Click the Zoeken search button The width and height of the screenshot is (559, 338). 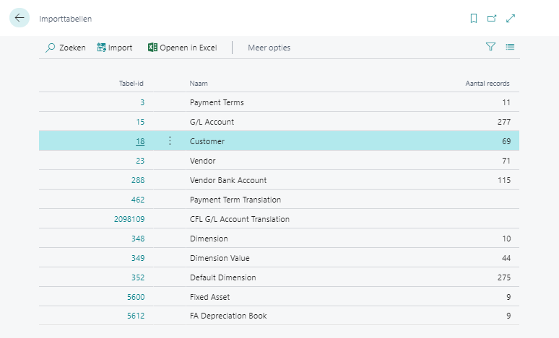click(65, 48)
